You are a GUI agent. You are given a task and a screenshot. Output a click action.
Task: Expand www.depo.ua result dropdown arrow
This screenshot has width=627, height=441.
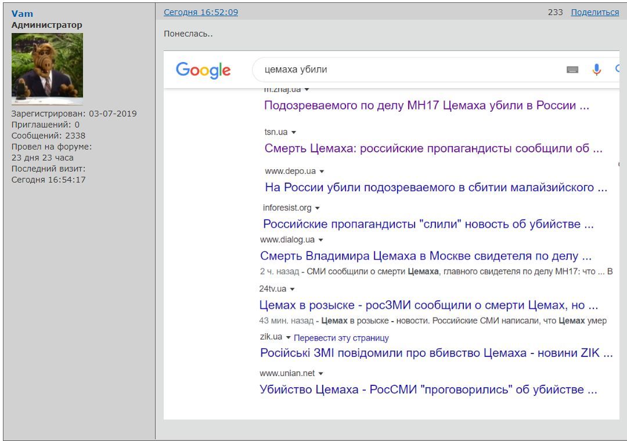tap(322, 171)
